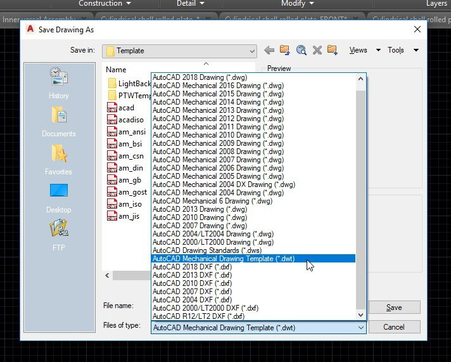Viewport: 451px width, 362px height.
Task: Click the file type list scroll down arrow
Action: (x=360, y=315)
